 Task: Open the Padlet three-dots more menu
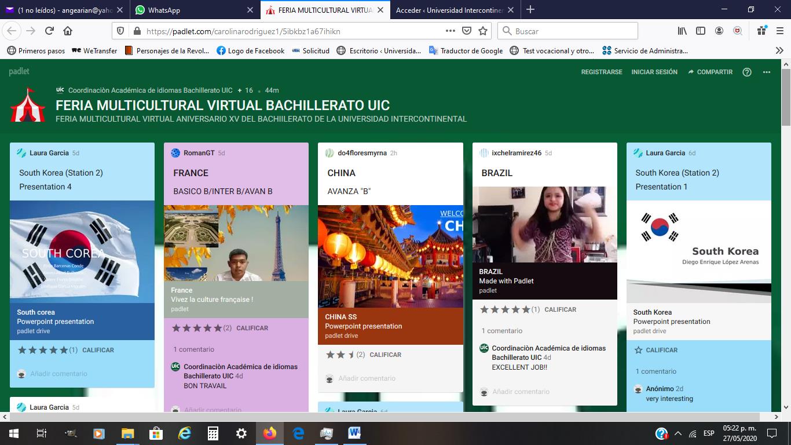767,72
